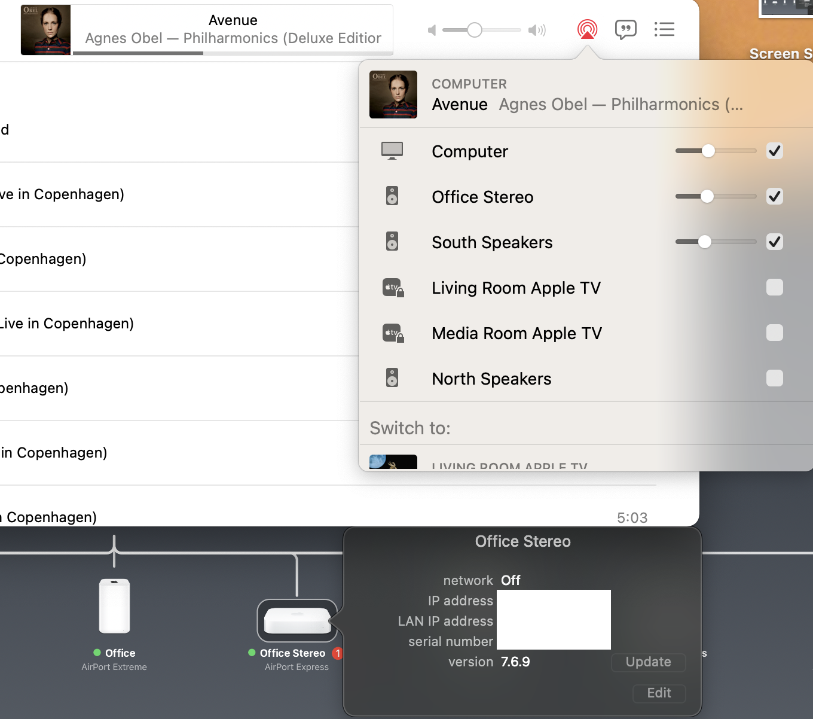This screenshot has height=719, width=813.
Task: Click the album artwork in the now-playing header
Action: coord(45,30)
